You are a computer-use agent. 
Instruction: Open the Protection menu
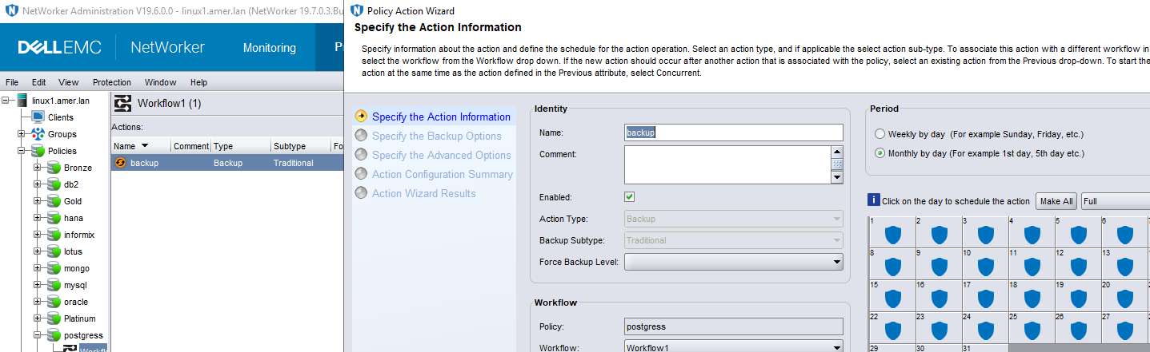point(112,82)
